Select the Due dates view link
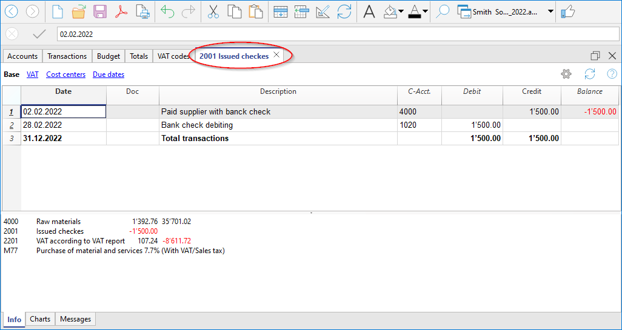This screenshot has width=622, height=330. coord(109,74)
